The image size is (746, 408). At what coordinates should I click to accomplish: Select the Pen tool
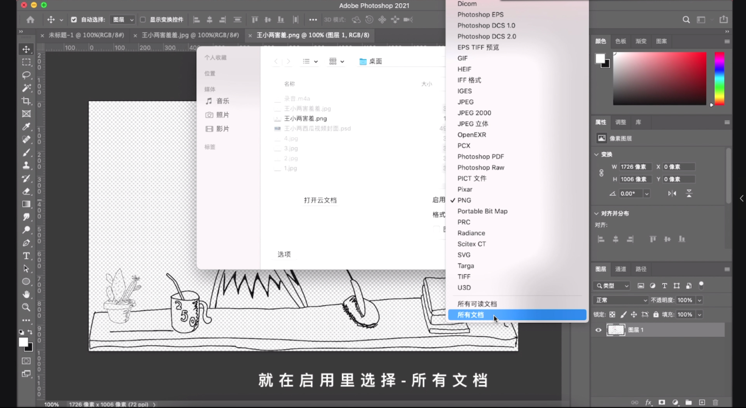click(x=26, y=243)
